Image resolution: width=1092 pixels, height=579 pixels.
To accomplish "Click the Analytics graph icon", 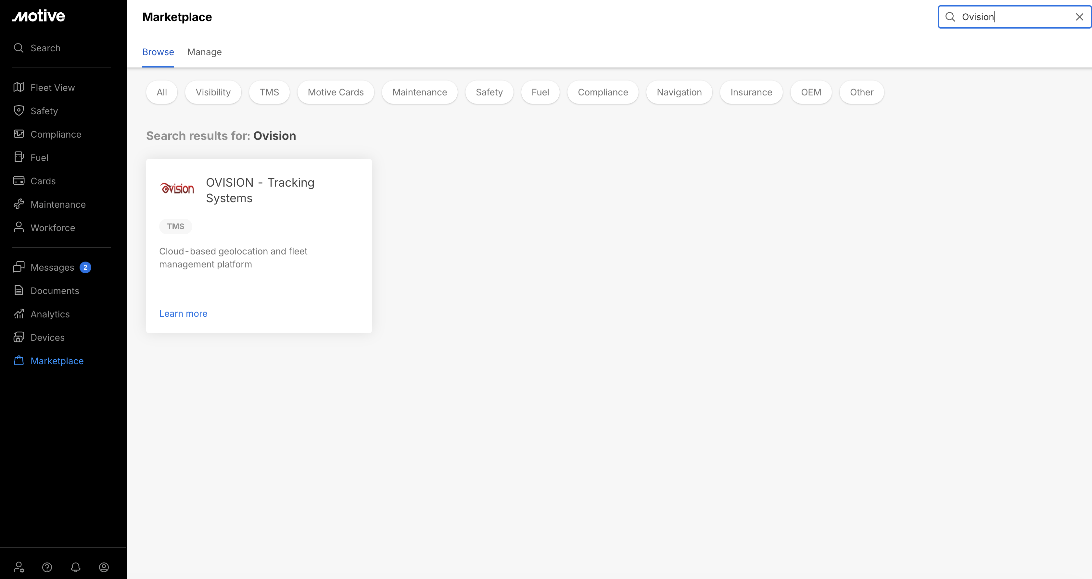I will tap(19, 314).
